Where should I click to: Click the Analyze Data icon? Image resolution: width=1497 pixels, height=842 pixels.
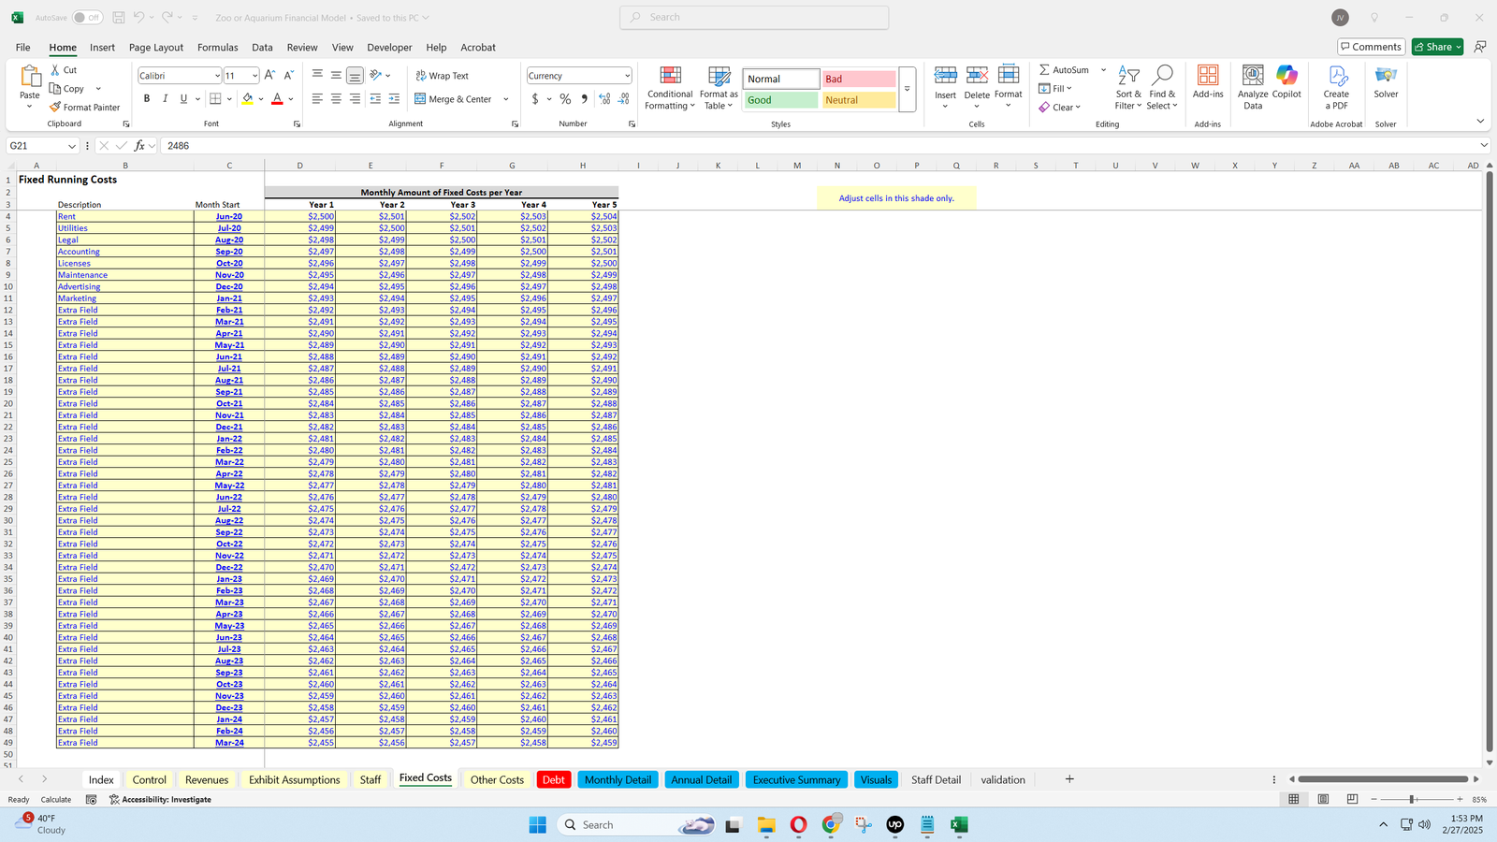point(1252,88)
